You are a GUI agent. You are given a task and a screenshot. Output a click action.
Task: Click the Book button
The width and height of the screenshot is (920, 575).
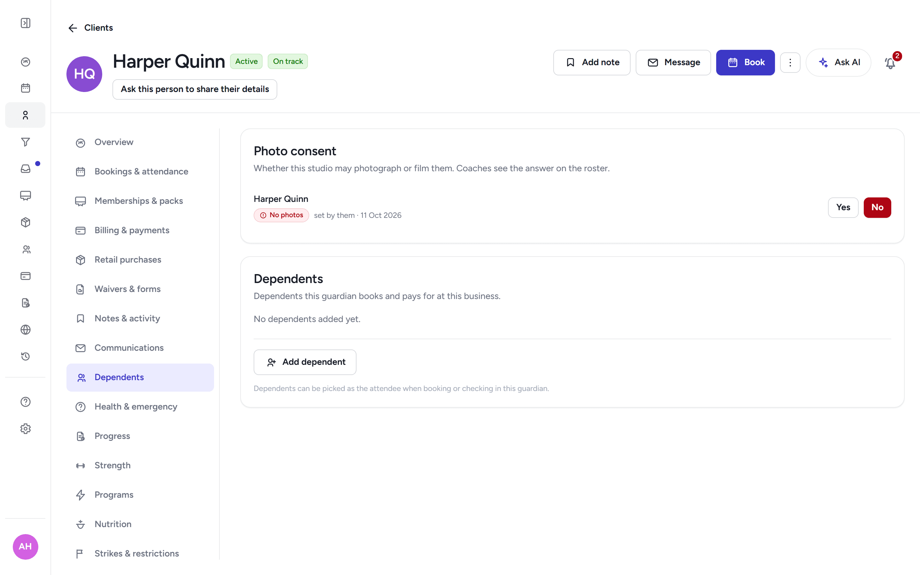point(745,62)
